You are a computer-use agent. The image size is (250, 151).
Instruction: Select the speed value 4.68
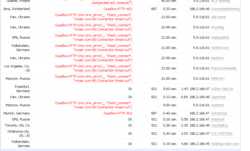[184, 144]
